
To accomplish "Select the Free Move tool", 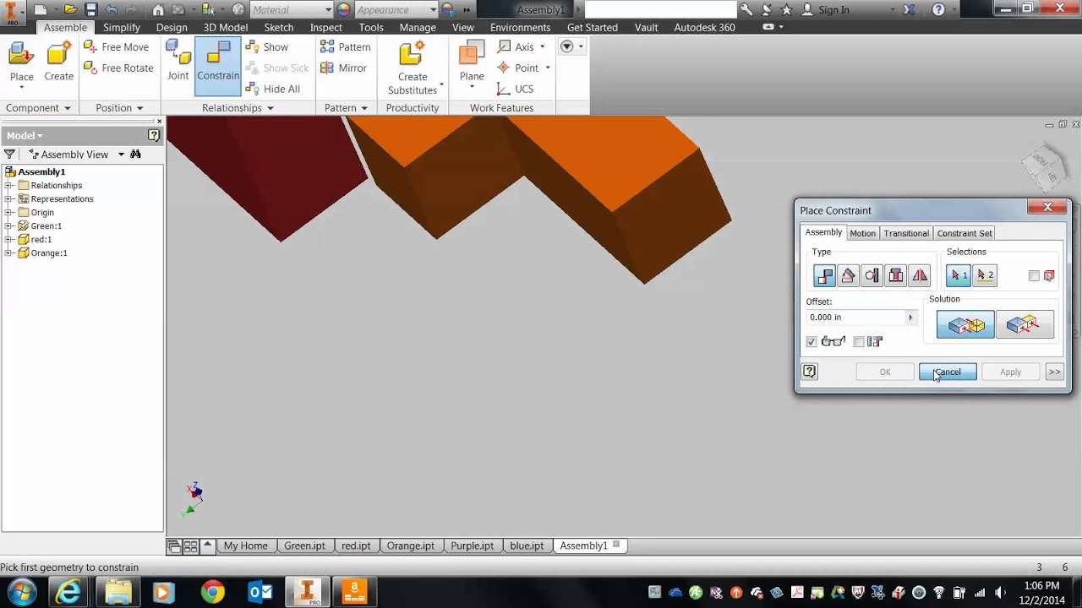I will pyautogui.click(x=117, y=47).
